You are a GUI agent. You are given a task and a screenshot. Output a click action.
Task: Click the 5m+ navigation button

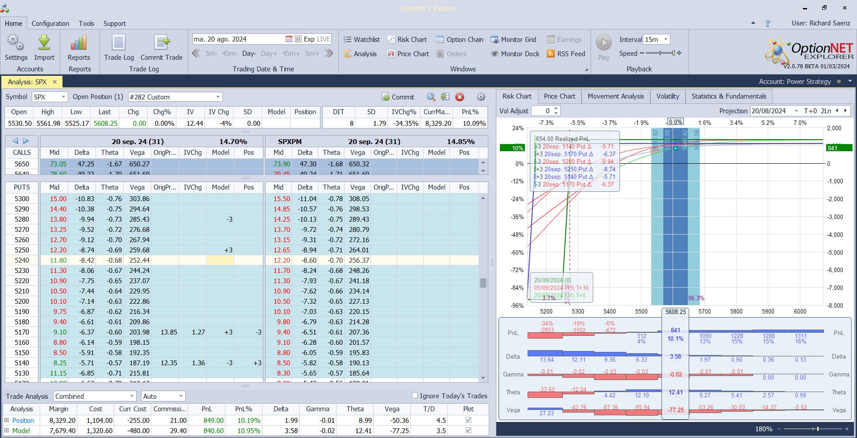pyautogui.click(x=312, y=54)
